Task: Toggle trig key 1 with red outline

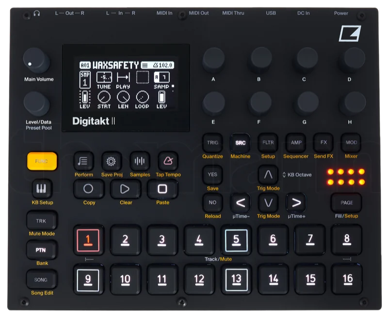Action: tap(88, 240)
